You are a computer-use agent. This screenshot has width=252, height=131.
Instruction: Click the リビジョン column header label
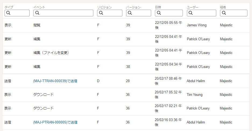[105, 7]
